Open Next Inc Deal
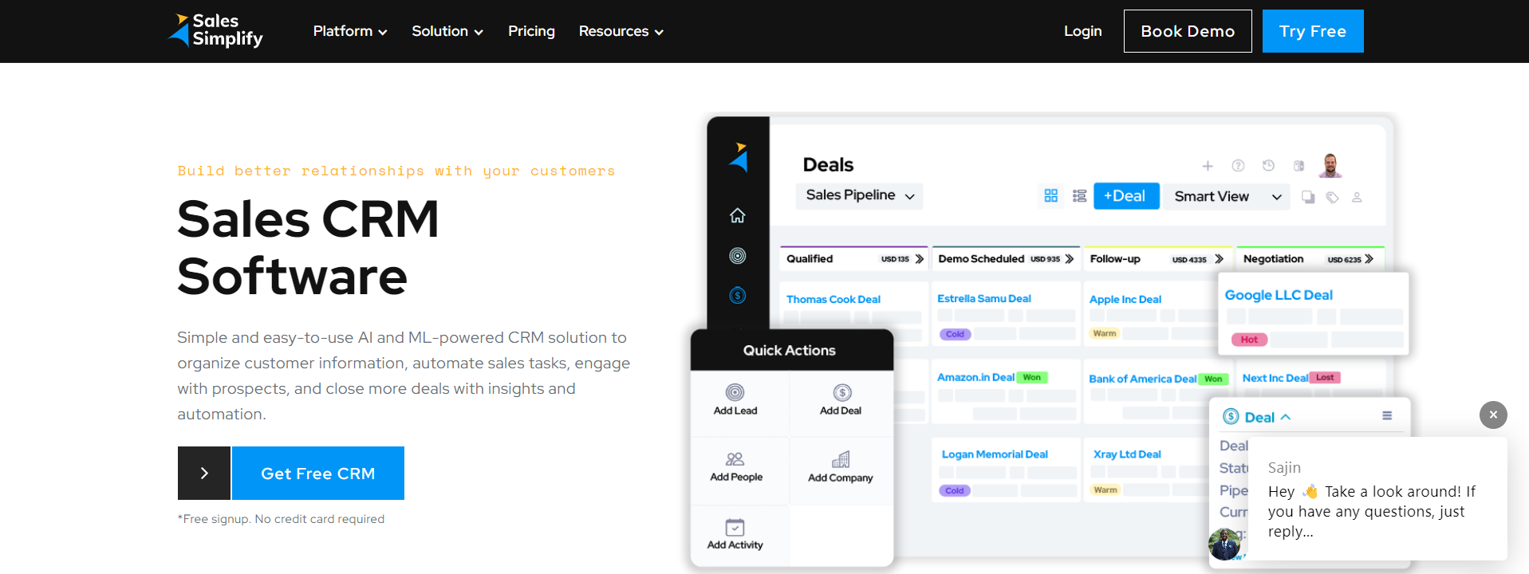Viewport: 1529px width, 574px height. tap(1275, 378)
